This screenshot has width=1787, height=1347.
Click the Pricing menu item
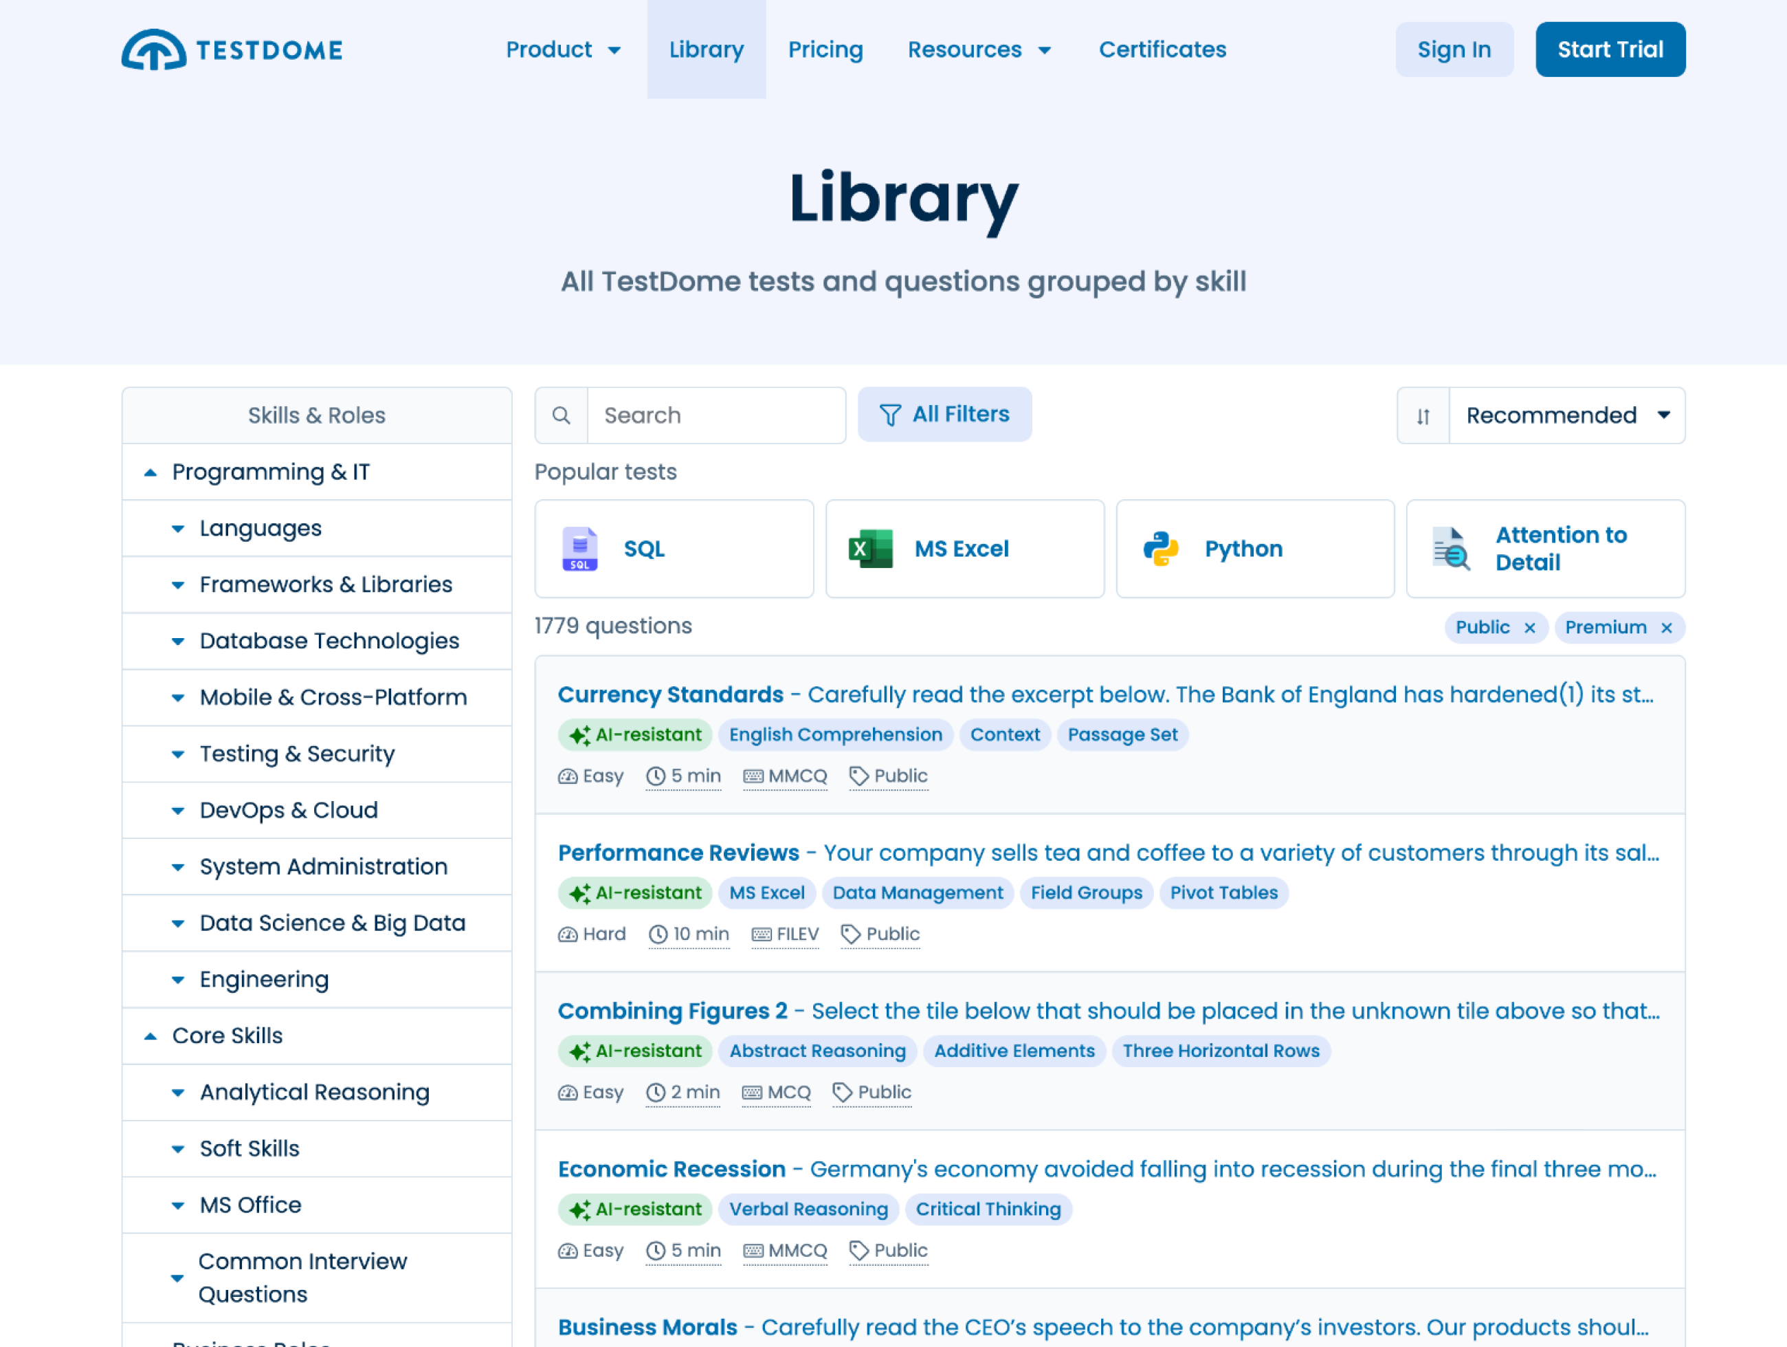(825, 50)
